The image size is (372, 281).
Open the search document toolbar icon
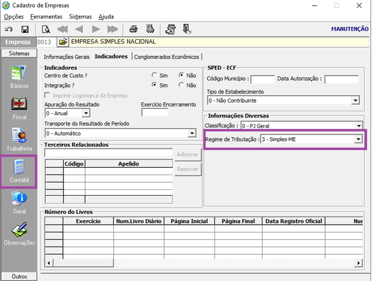pos(46,29)
